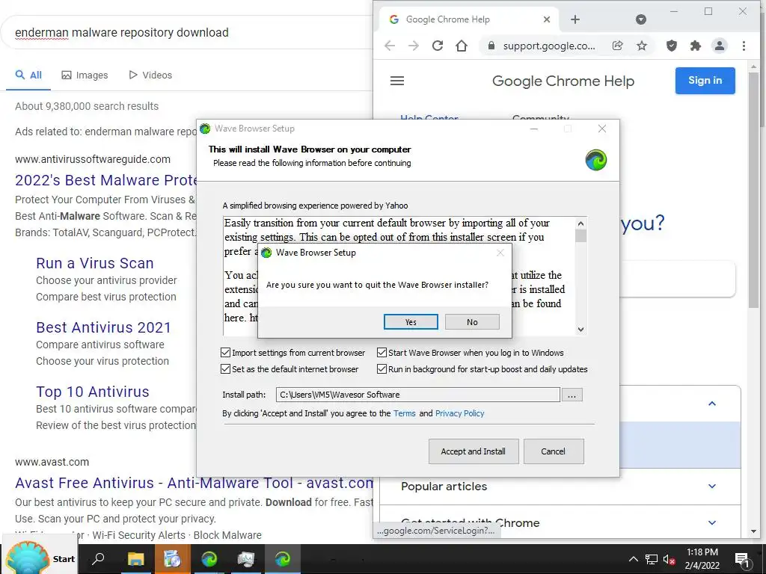Image resolution: width=766 pixels, height=574 pixels.
Task: Select the All search results tab
Action: 28,75
